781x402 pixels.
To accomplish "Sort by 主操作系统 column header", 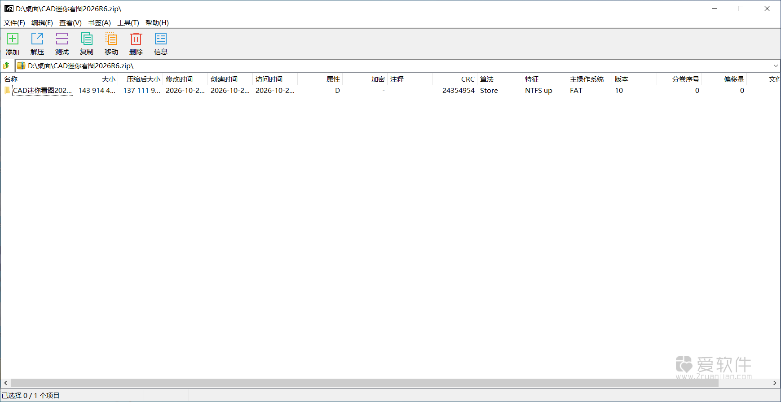I will (589, 79).
